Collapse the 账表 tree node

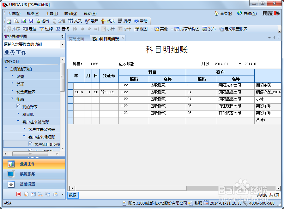(x=12, y=99)
